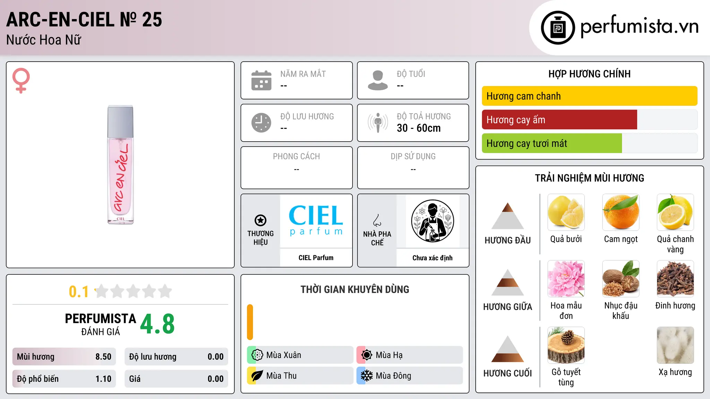
Task: Click the Arc-en-ciel perfume bottle photo
Action: coord(120,165)
